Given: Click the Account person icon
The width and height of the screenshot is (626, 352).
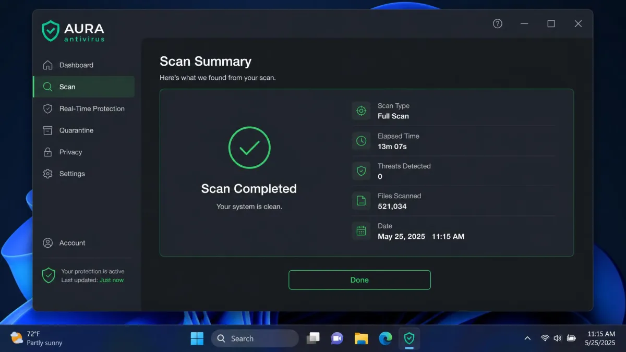Looking at the screenshot, I should (47, 243).
